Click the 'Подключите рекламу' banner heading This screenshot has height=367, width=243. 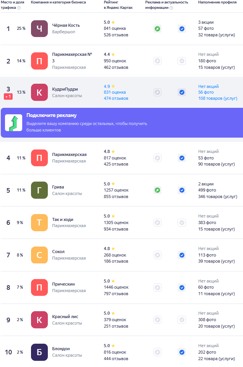(x=52, y=115)
